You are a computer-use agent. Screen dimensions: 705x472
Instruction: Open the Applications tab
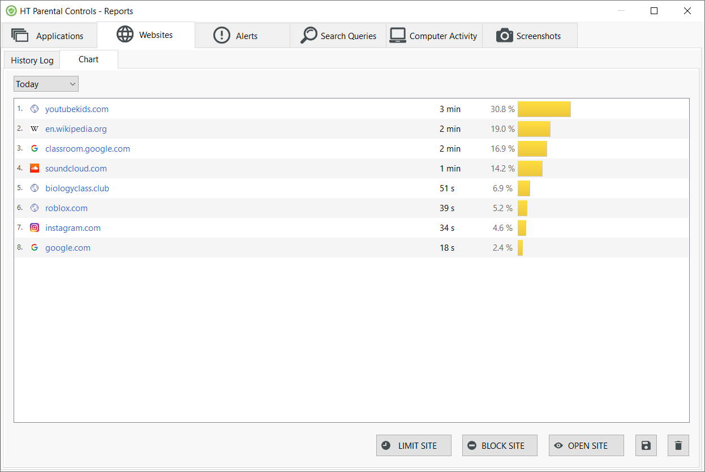point(49,36)
